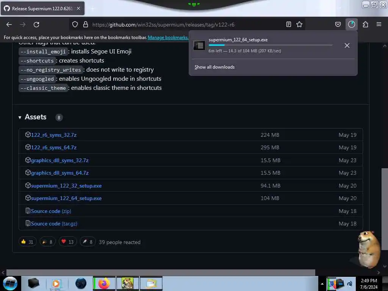Screen dimensions: 388x291
Task: Close the Release Supermium tab
Action: tap(78, 8)
